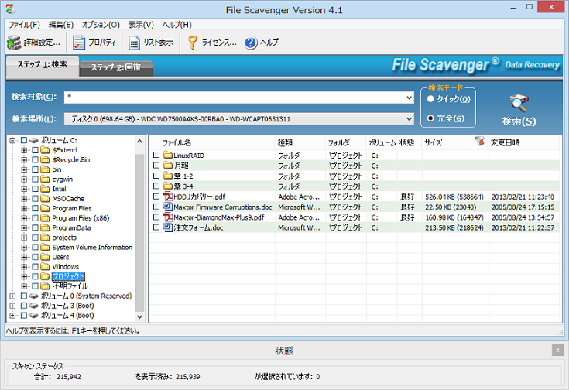Select the MSOCache tree item

point(68,198)
